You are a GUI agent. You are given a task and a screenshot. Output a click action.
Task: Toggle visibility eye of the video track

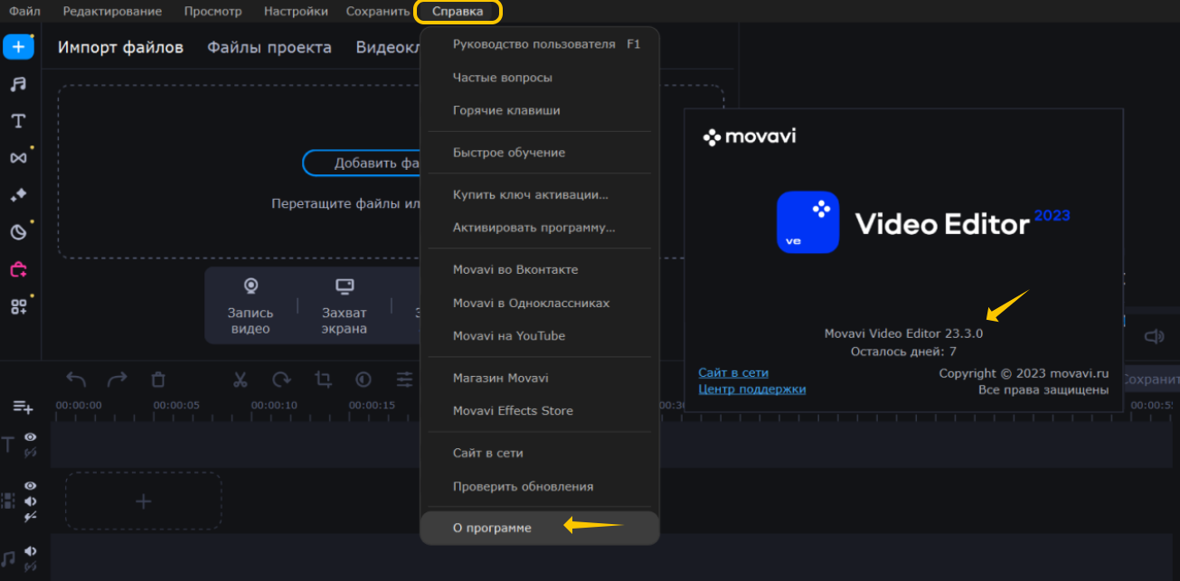tap(31, 486)
